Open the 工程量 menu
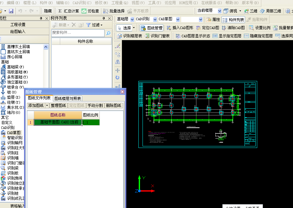Viewport: 293px width, 208px height. 120,3
